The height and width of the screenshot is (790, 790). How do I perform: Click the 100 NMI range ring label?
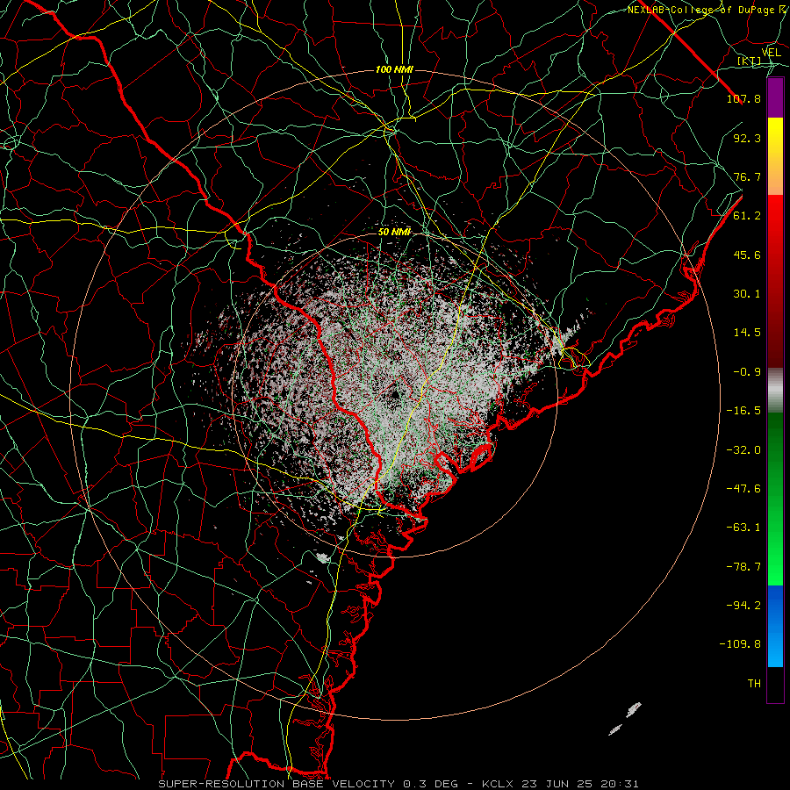click(x=394, y=69)
